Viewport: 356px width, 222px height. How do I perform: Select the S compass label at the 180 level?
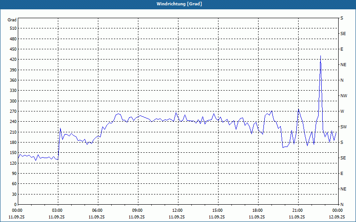(342, 143)
